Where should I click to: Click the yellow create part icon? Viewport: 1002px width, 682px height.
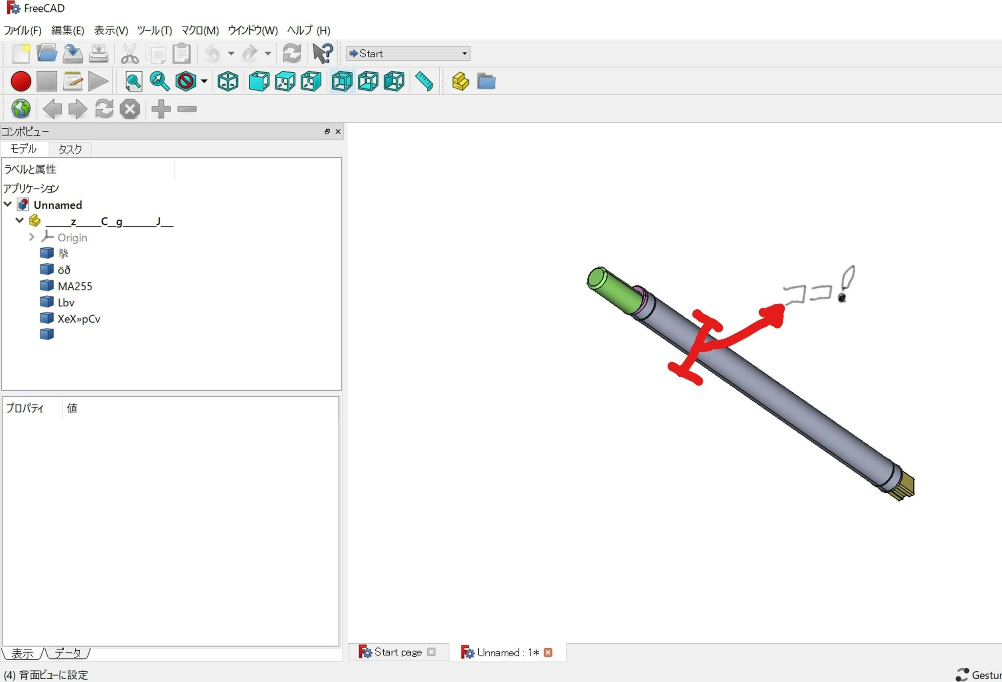[x=460, y=81]
